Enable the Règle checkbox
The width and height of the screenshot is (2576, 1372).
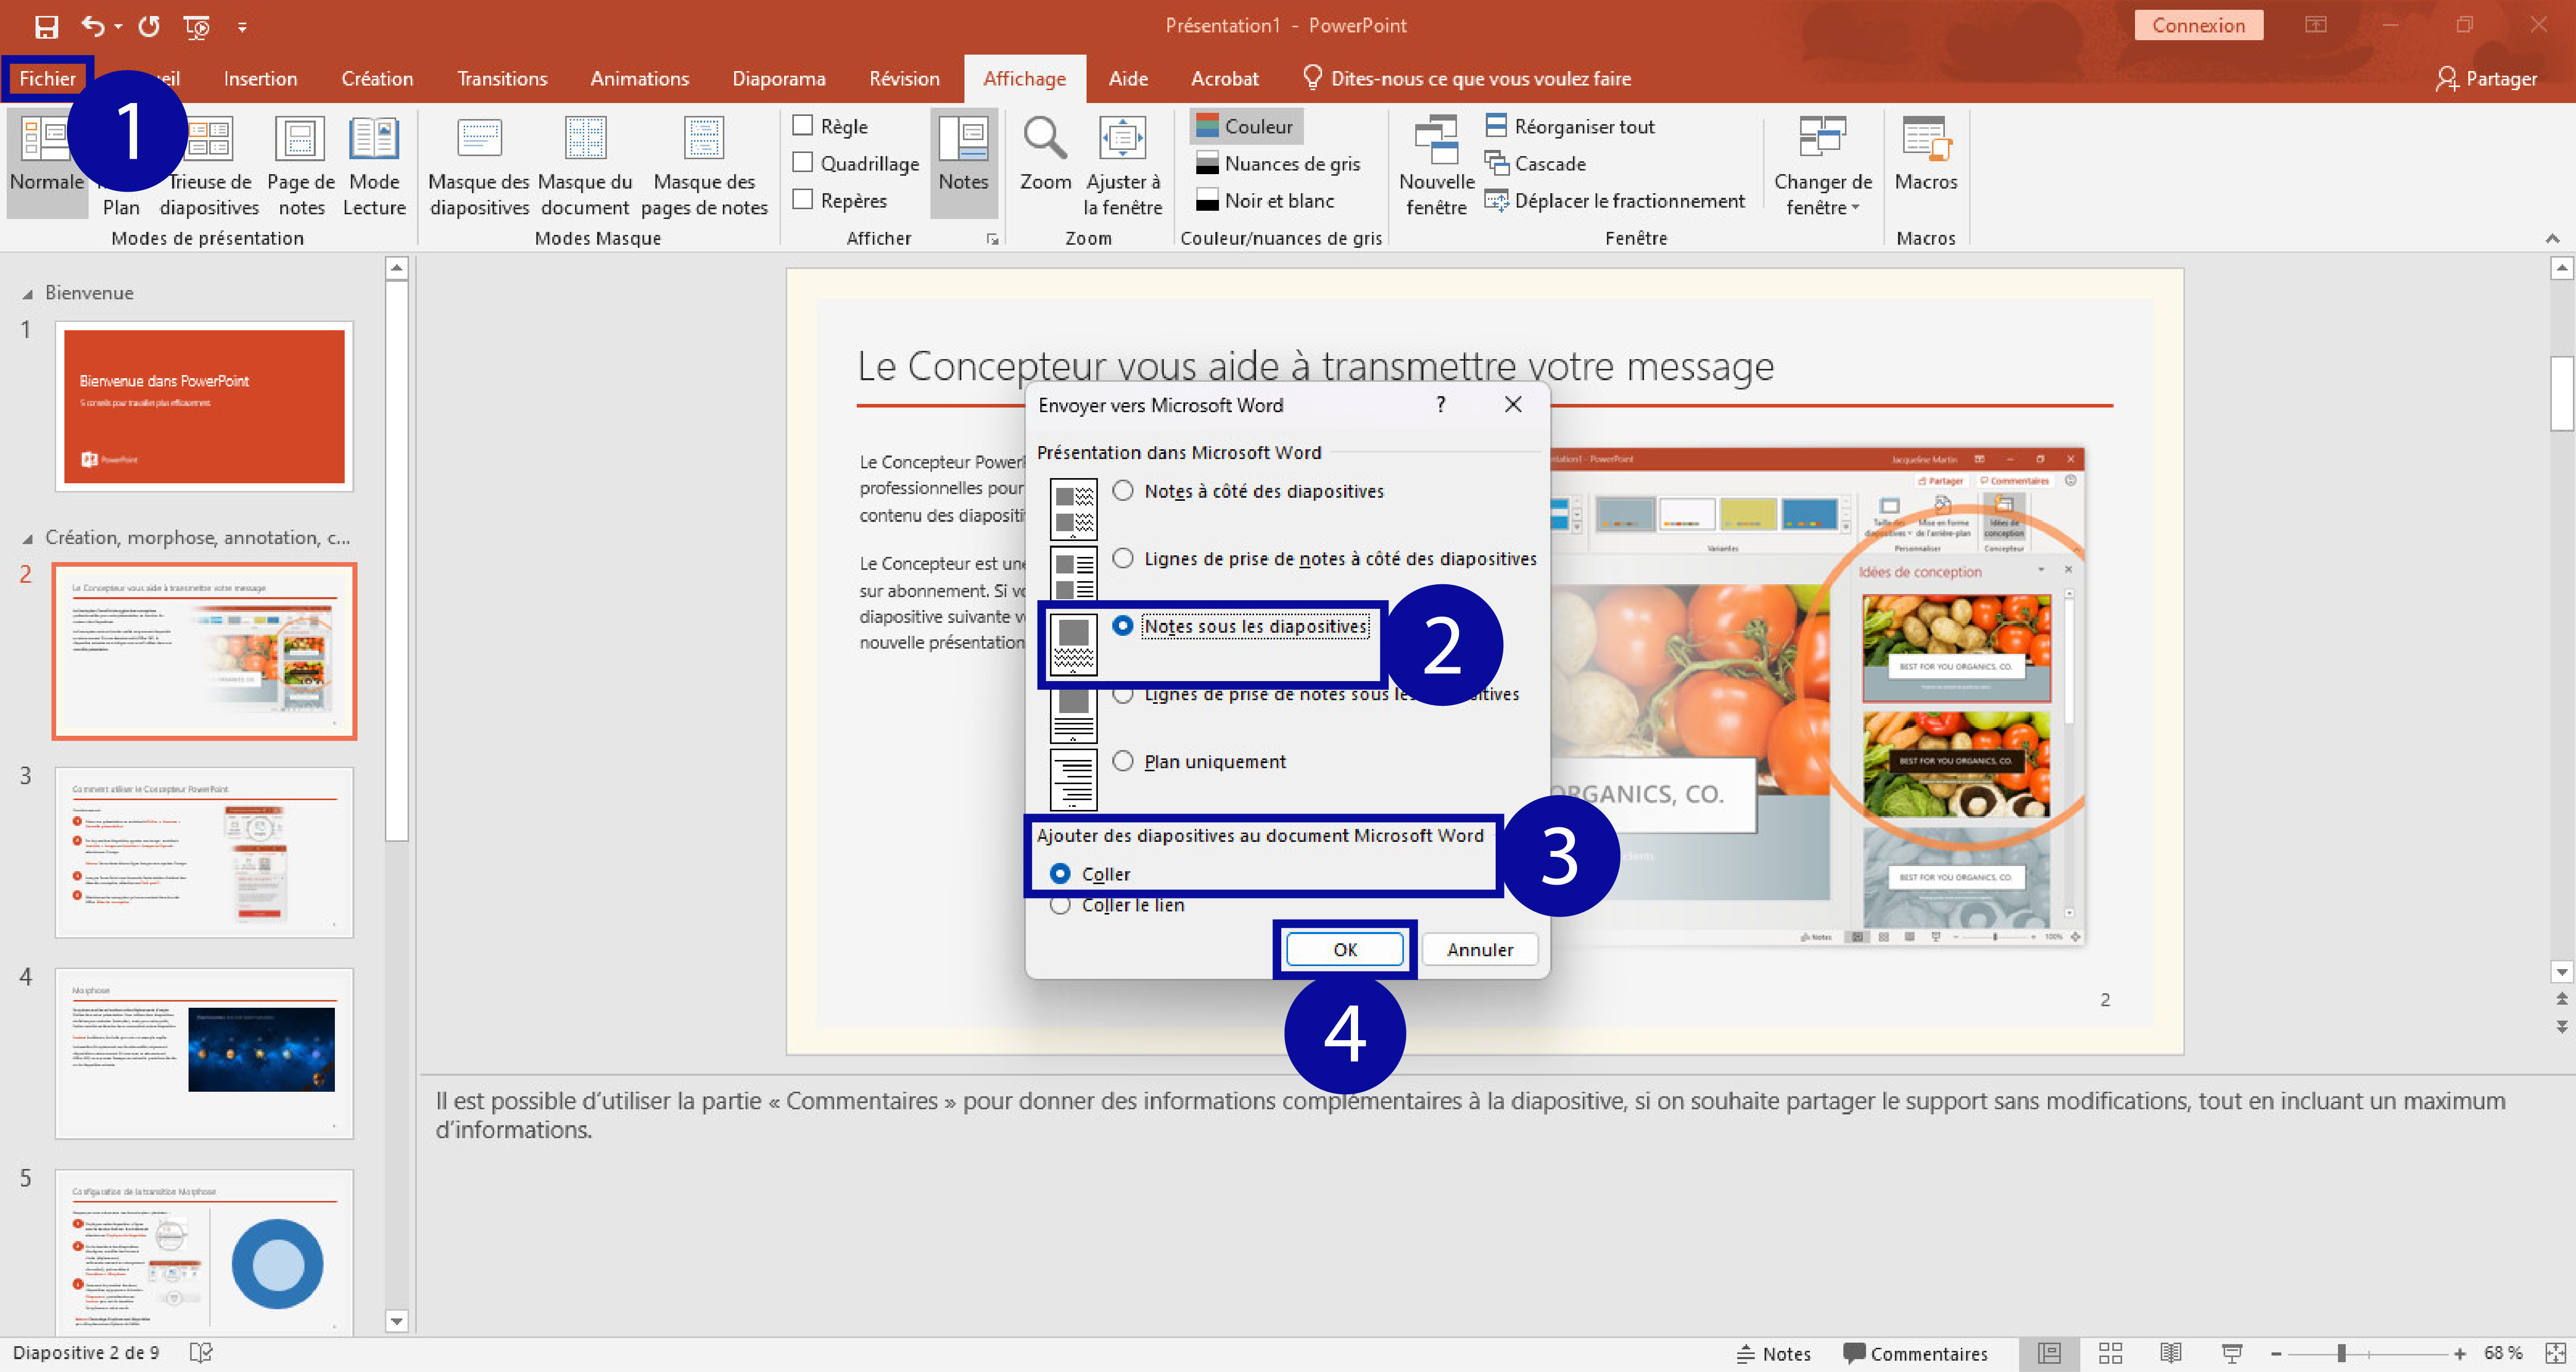click(x=803, y=126)
